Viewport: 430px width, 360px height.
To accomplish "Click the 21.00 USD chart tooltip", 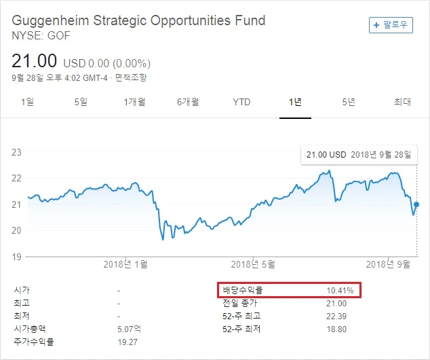I will (x=359, y=155).
